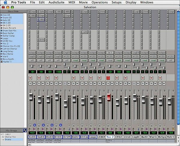
Task: Open the Windows menu
Action: pyautogui.click(x=147, y=2)
